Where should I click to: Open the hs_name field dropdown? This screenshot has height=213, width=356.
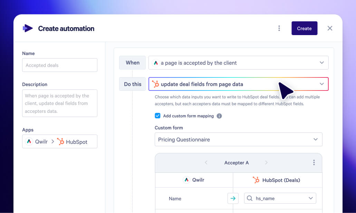pos(280,198)
